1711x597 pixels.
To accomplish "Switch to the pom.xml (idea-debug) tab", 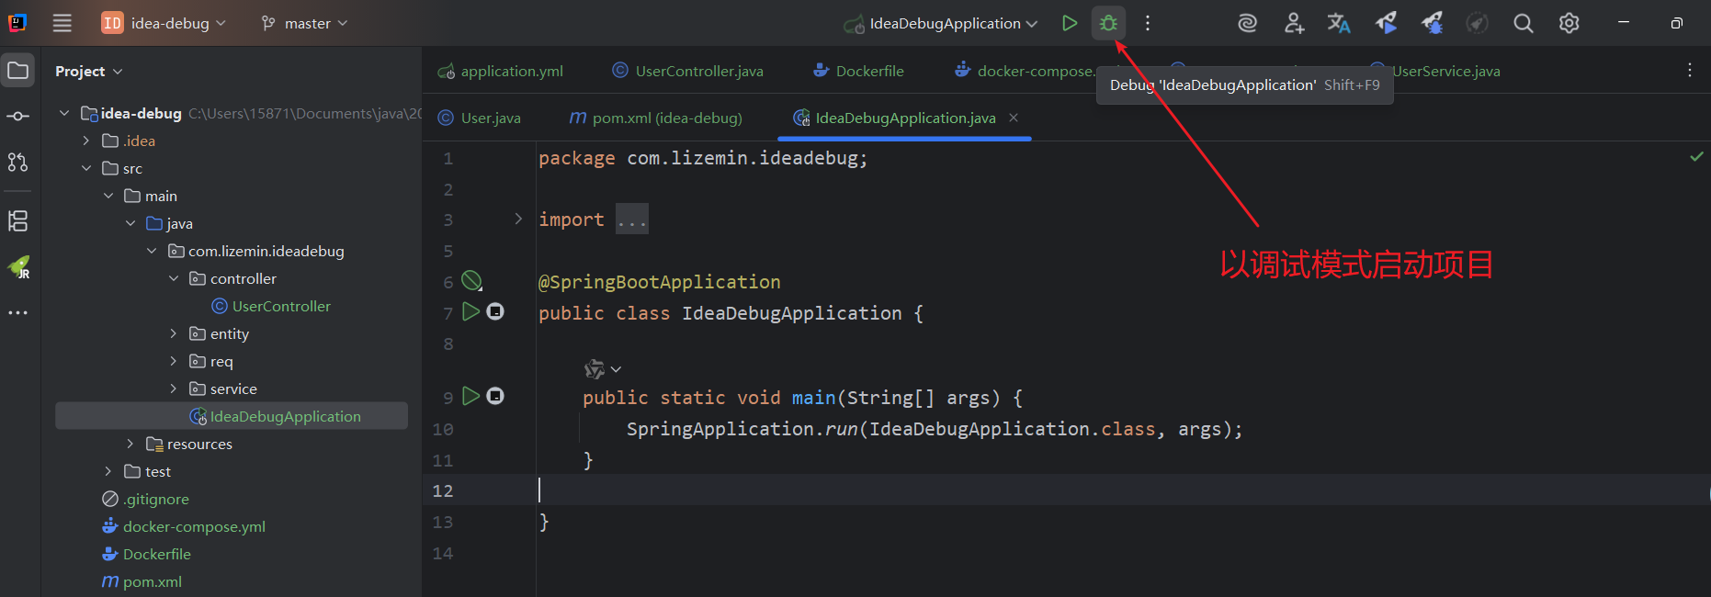I will [x=666, y=118].
